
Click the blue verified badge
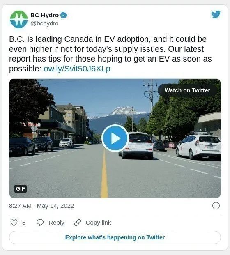[x=63, y=15]
